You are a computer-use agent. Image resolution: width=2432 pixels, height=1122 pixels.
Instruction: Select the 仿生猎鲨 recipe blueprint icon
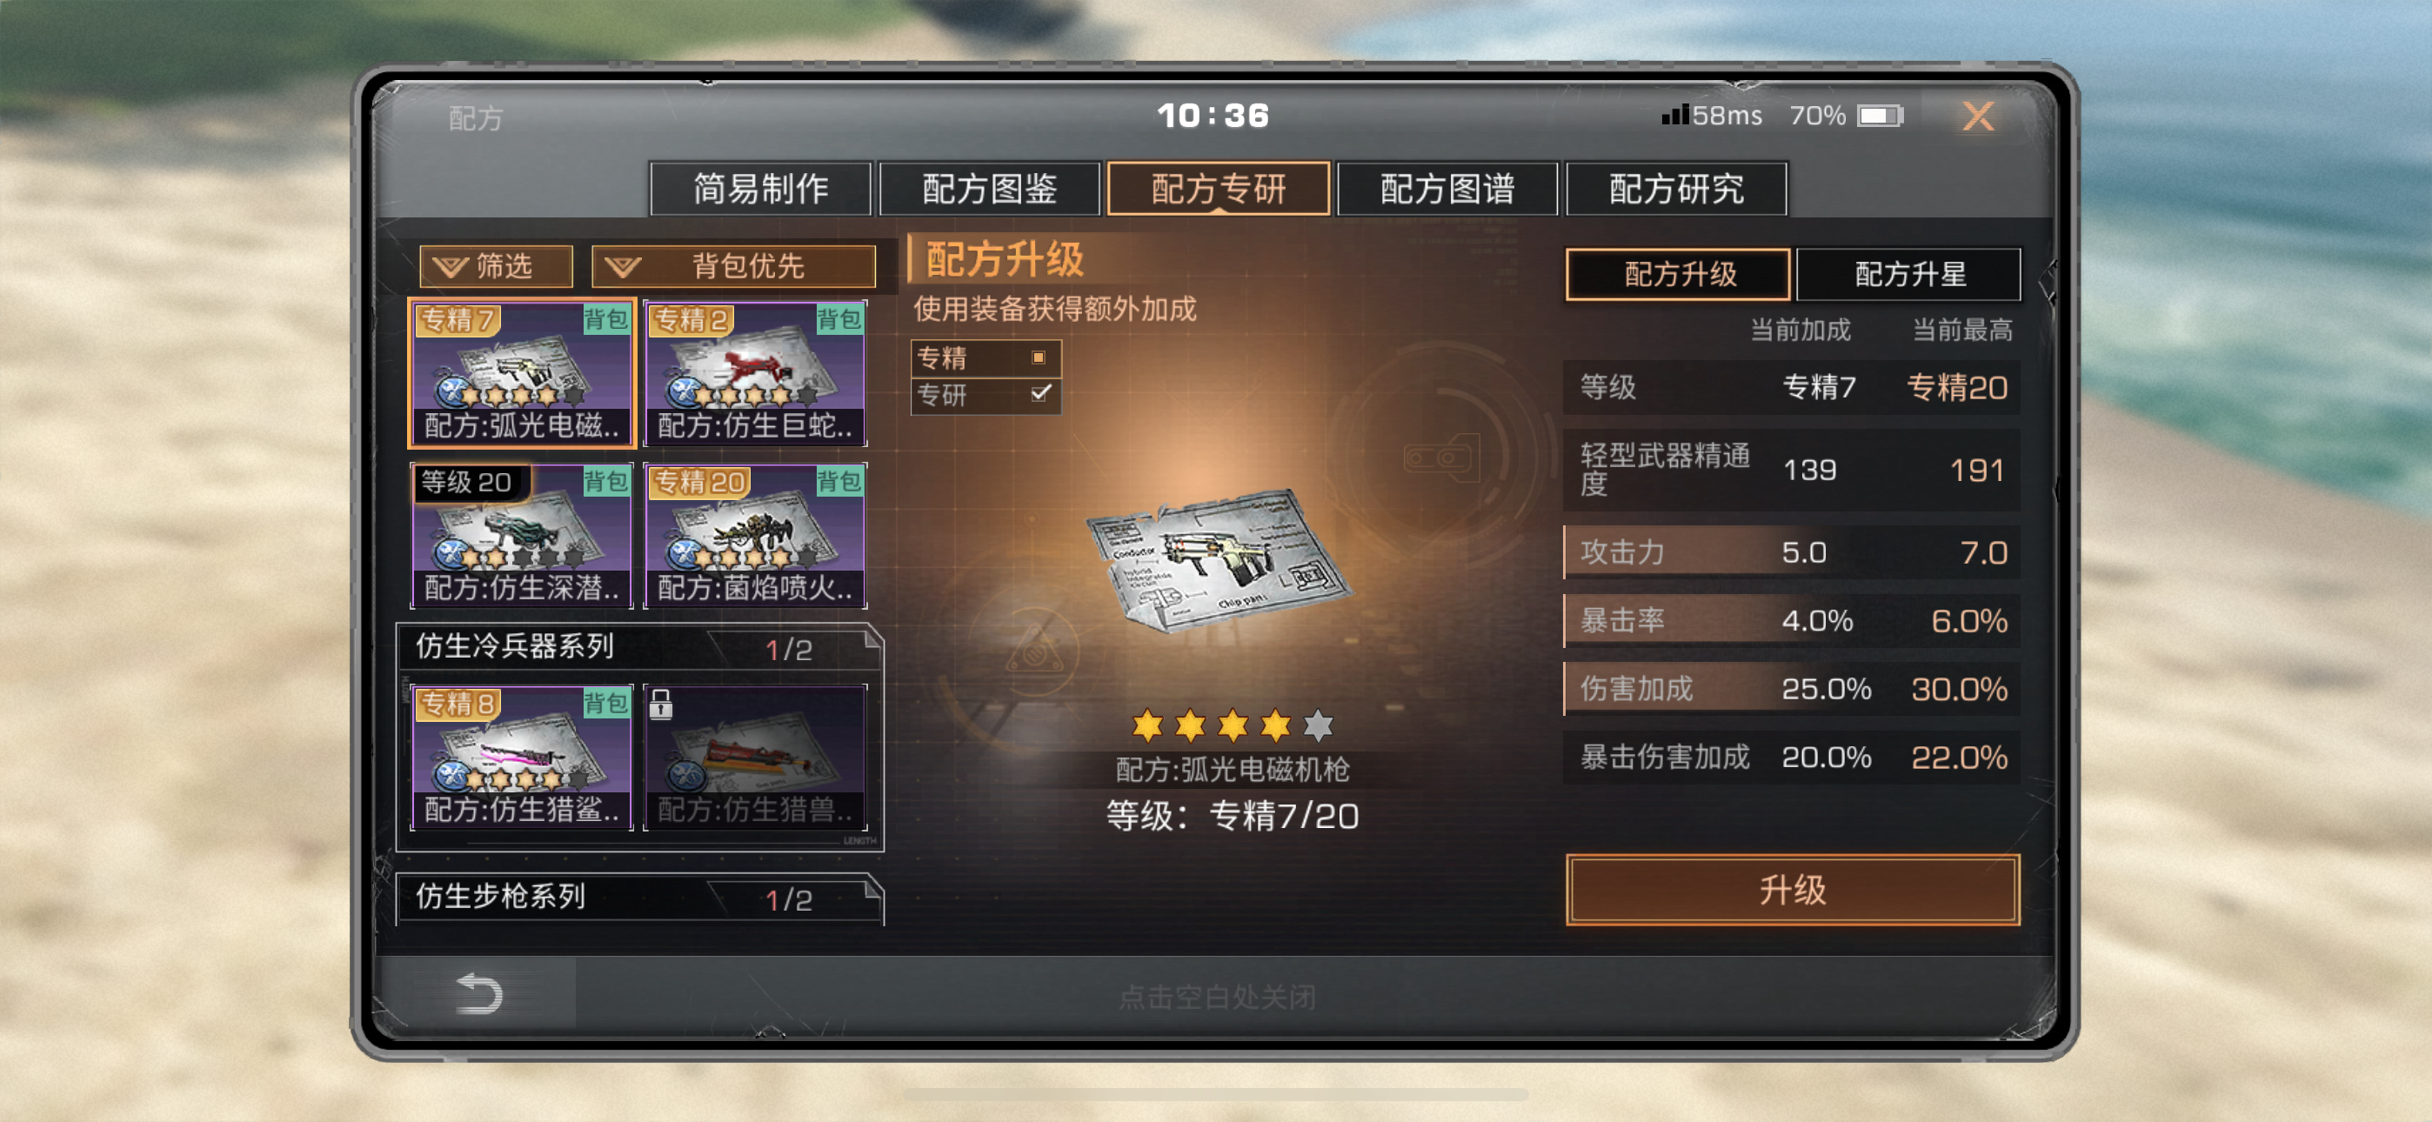pos(522,757)
